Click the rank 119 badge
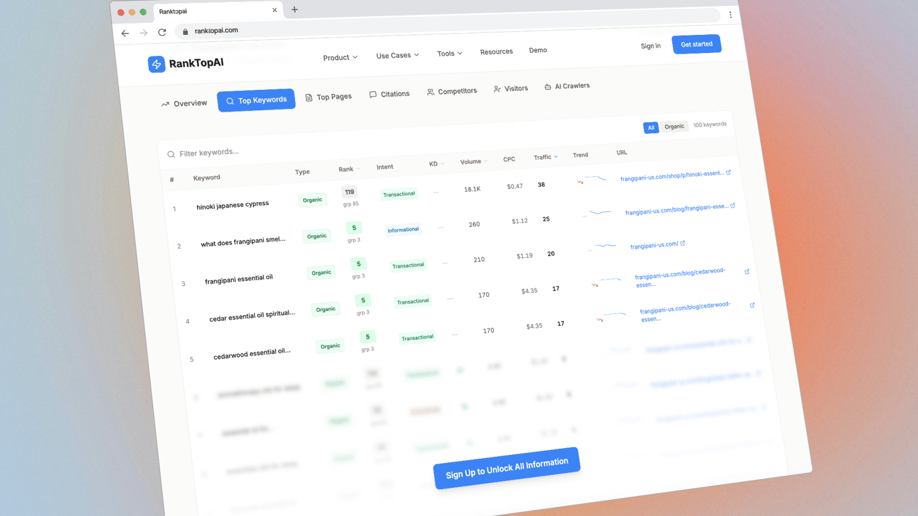This screenshot has height=516, width=918. (349, 192)
